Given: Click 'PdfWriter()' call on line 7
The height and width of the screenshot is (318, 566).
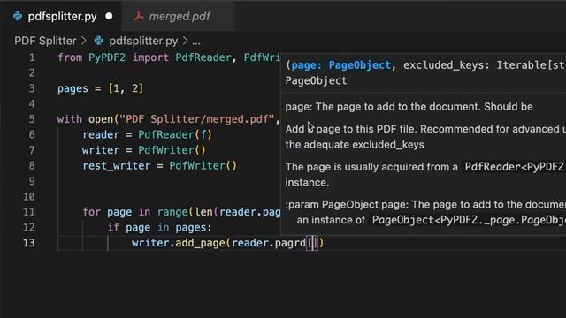Looking at the screenshot, I should click(x=172, y=150).
